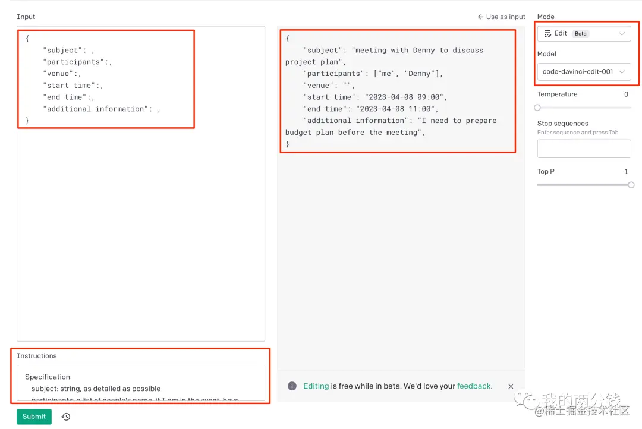Screen dimensions: 642x429
Task: Click "Enter sequence and press Tab" hint
Action: click(x=578, y=133)
